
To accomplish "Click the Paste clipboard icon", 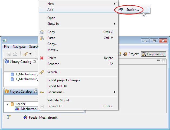I will point(42,38).
